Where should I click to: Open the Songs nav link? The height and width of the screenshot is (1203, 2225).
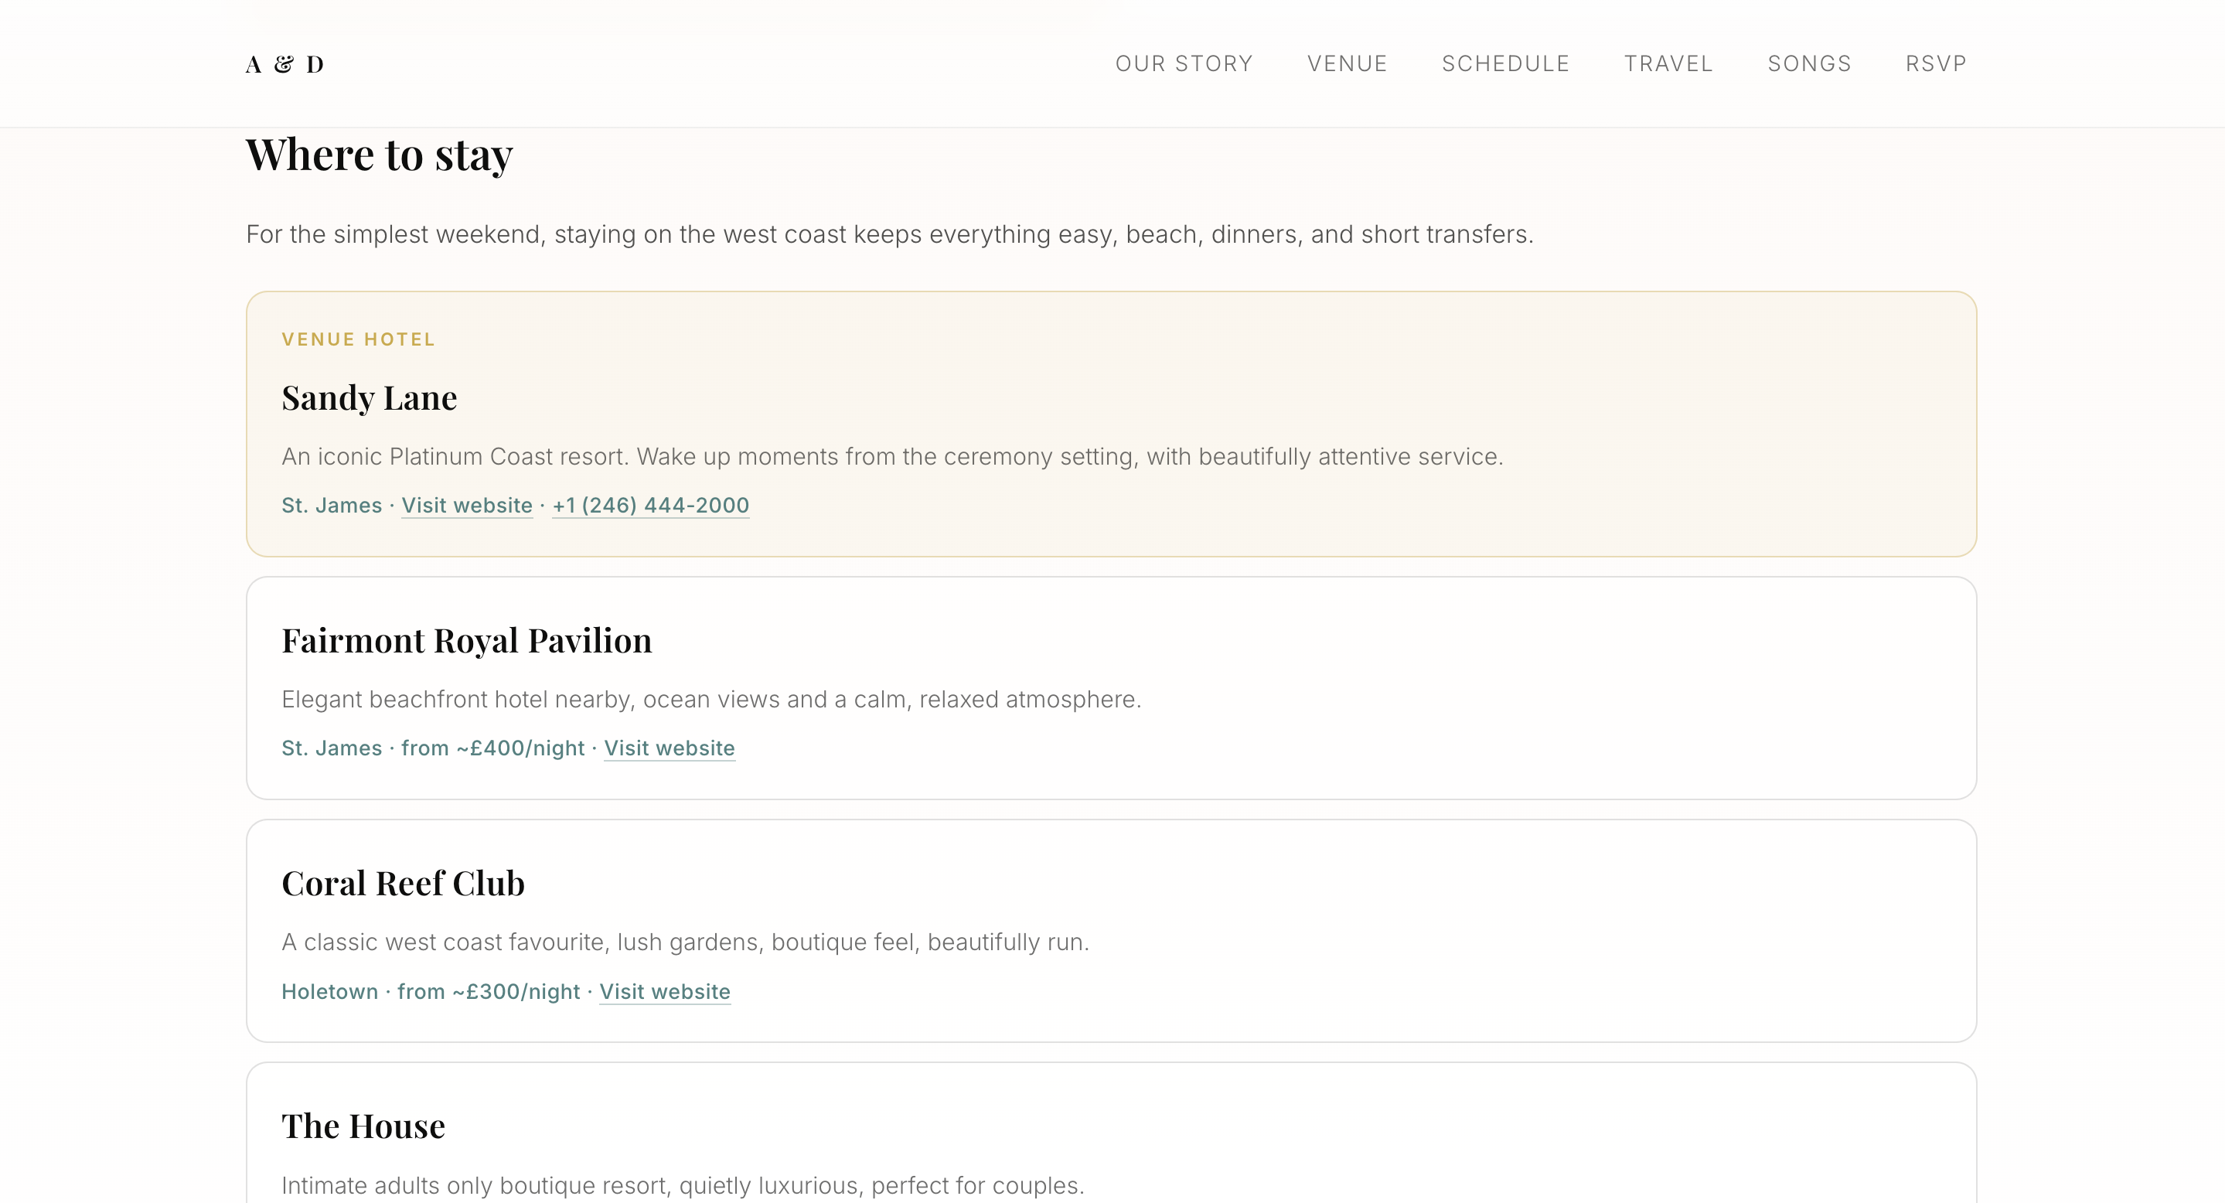point(1810,64)
